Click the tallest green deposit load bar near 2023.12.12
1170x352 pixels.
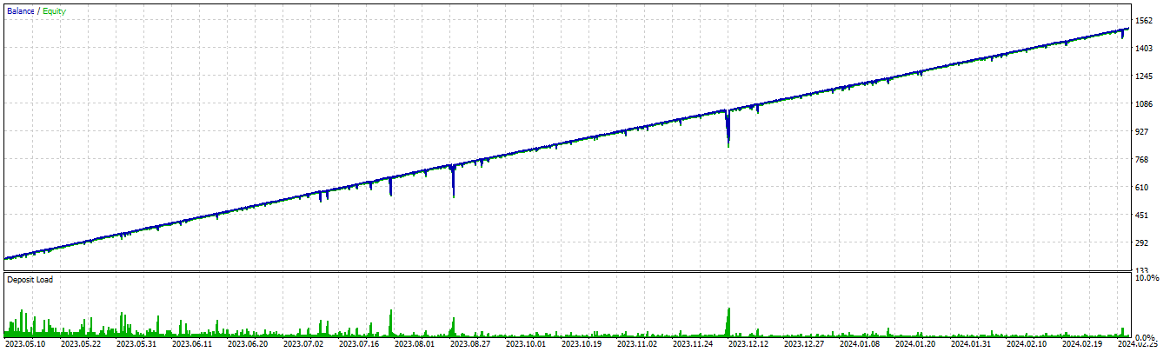[728, 322]
